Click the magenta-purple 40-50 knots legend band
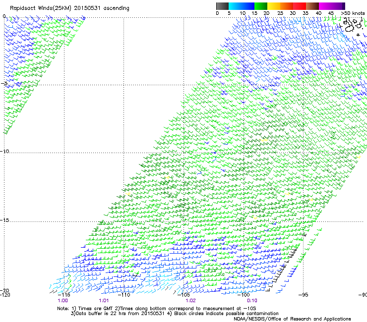Image resolution: width=367 pixels, height=322 pixels. pyautogui.click(x=332, y=6)
